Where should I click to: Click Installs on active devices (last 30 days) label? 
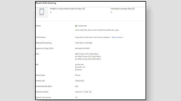click(x=66, y=9)
